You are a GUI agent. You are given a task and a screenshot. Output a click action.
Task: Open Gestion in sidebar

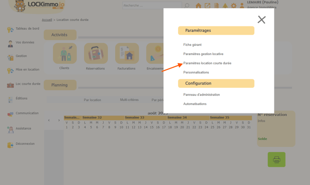17,57
